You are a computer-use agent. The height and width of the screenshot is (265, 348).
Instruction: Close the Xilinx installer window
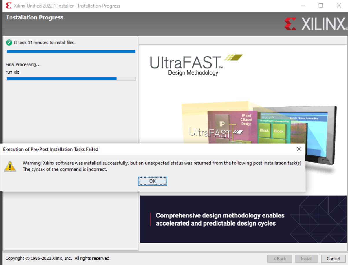click(339, 6)
